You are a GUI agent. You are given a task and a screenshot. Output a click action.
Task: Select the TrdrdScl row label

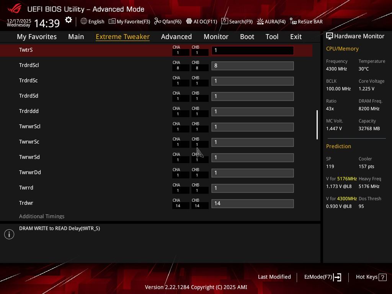[x=29, y=65]
